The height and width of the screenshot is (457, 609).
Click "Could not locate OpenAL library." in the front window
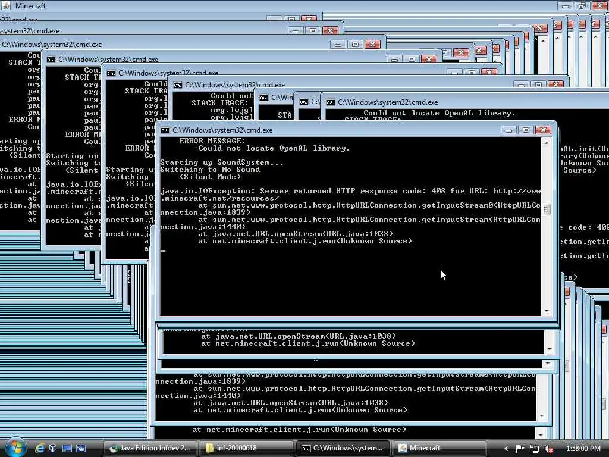pyautogui.click(x=274, y=148)
